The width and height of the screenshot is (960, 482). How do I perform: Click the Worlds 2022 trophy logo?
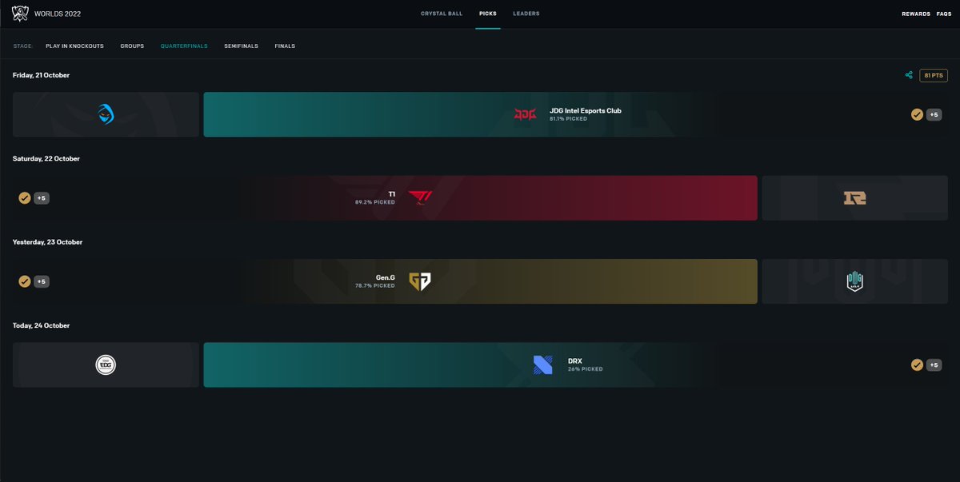click(x=20, y=14)
